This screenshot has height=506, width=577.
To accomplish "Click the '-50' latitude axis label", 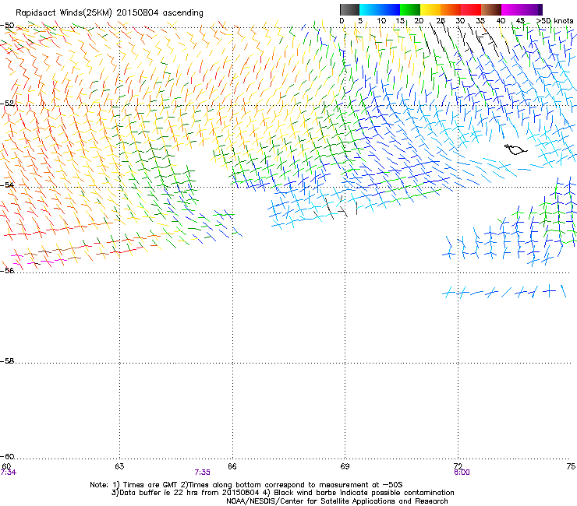I will pos(7,26).
